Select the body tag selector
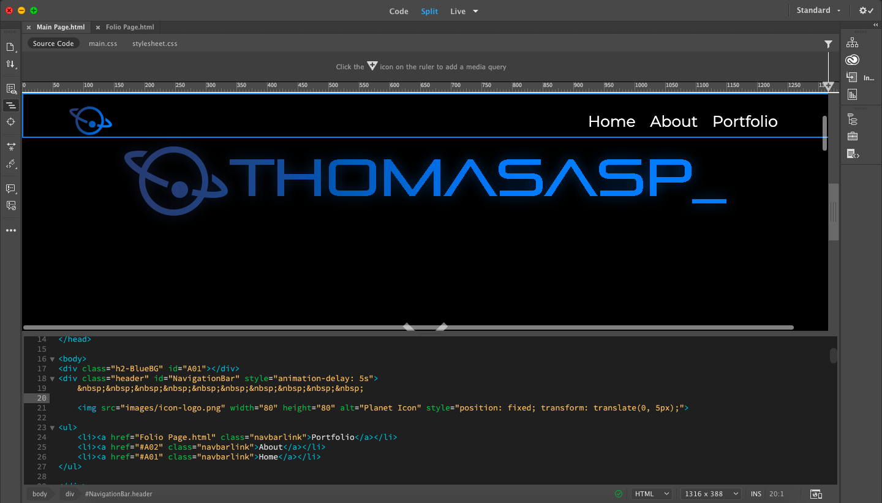This screenshot has width=882, height=503. (x=40, y=494)
